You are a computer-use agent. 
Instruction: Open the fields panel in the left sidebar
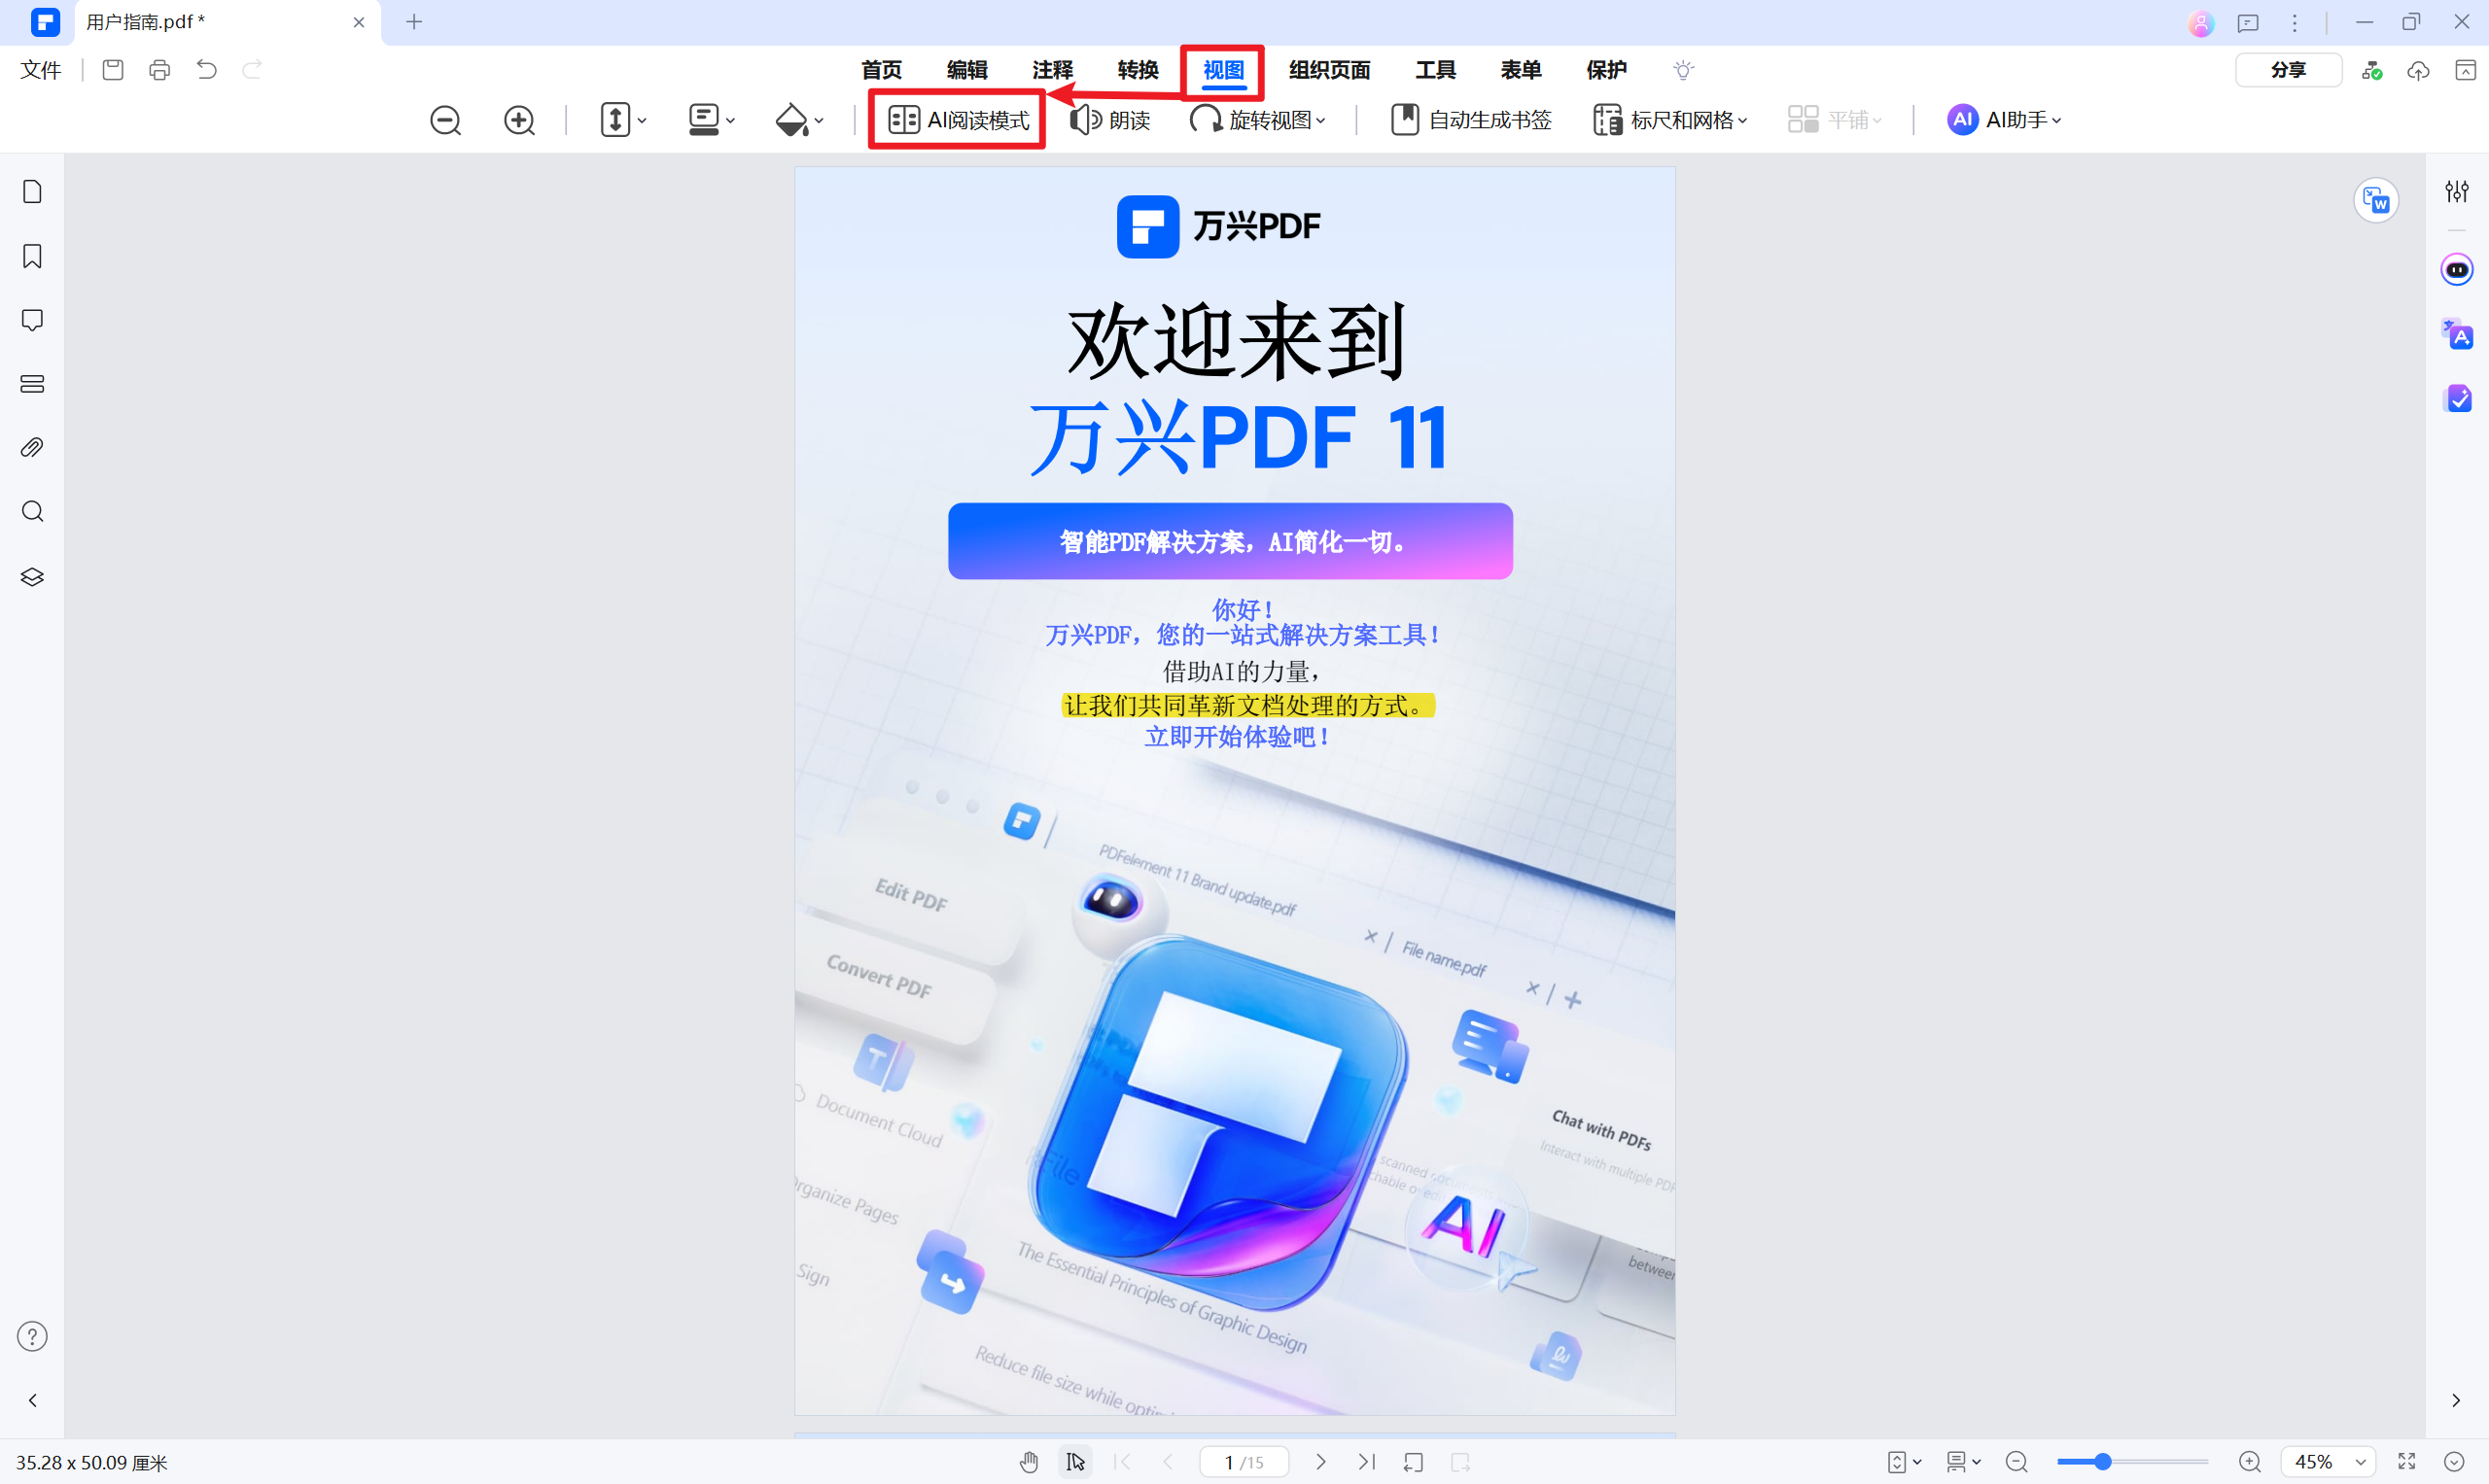(x=32, y=384)
